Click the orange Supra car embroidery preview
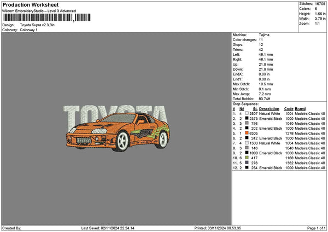Screen dimensions: 328x232 click(118, 132)
